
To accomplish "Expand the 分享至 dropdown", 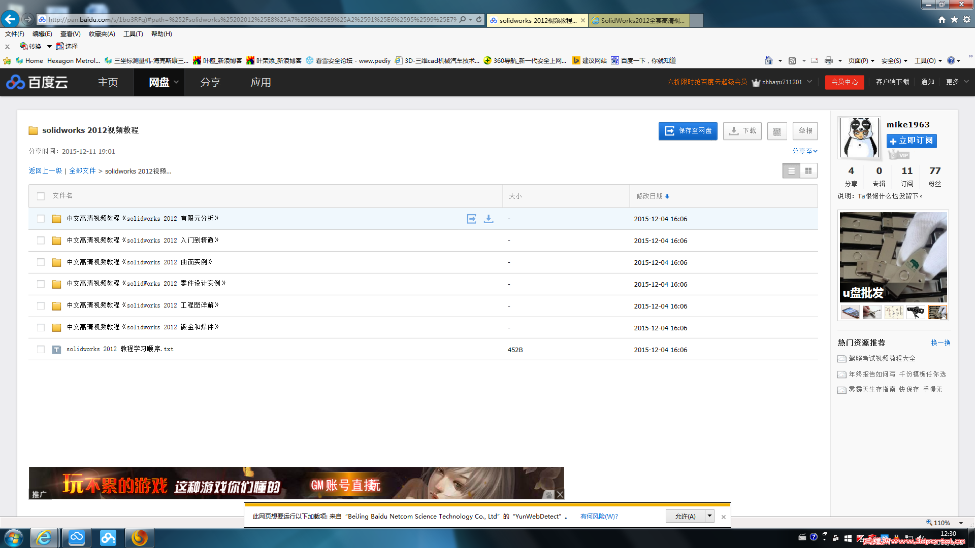I will pyautogui.click(x=805, y=151).
